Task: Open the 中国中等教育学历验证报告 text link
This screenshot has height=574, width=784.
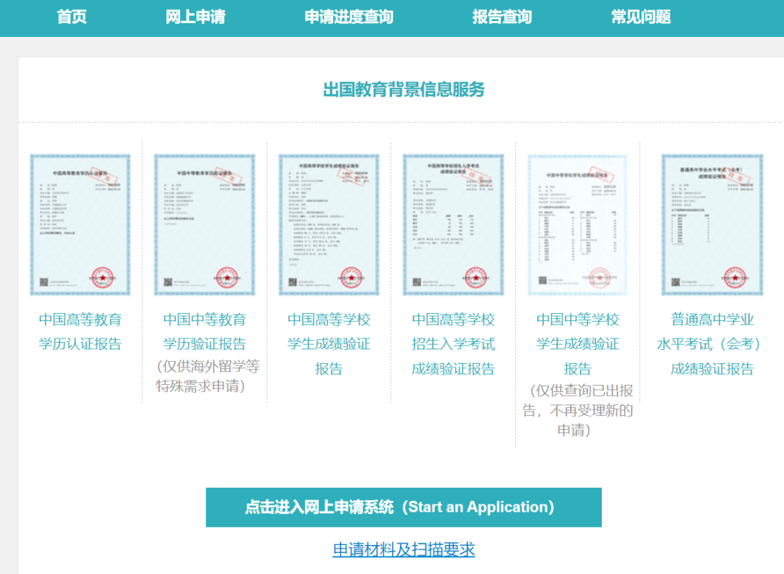Action: pos(204,332)
